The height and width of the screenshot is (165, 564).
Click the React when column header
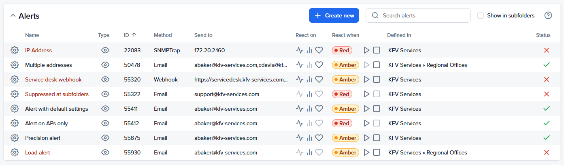pos(345,35)
